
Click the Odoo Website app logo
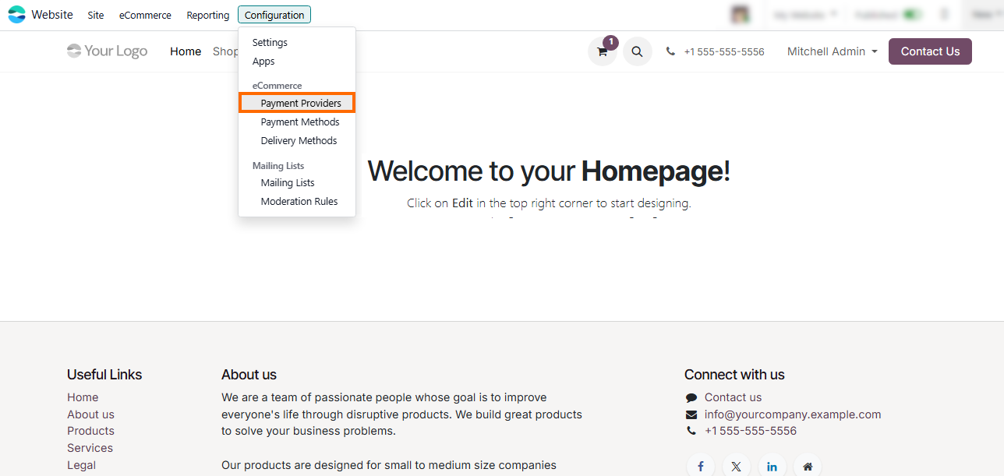click(x=16, y=15)
